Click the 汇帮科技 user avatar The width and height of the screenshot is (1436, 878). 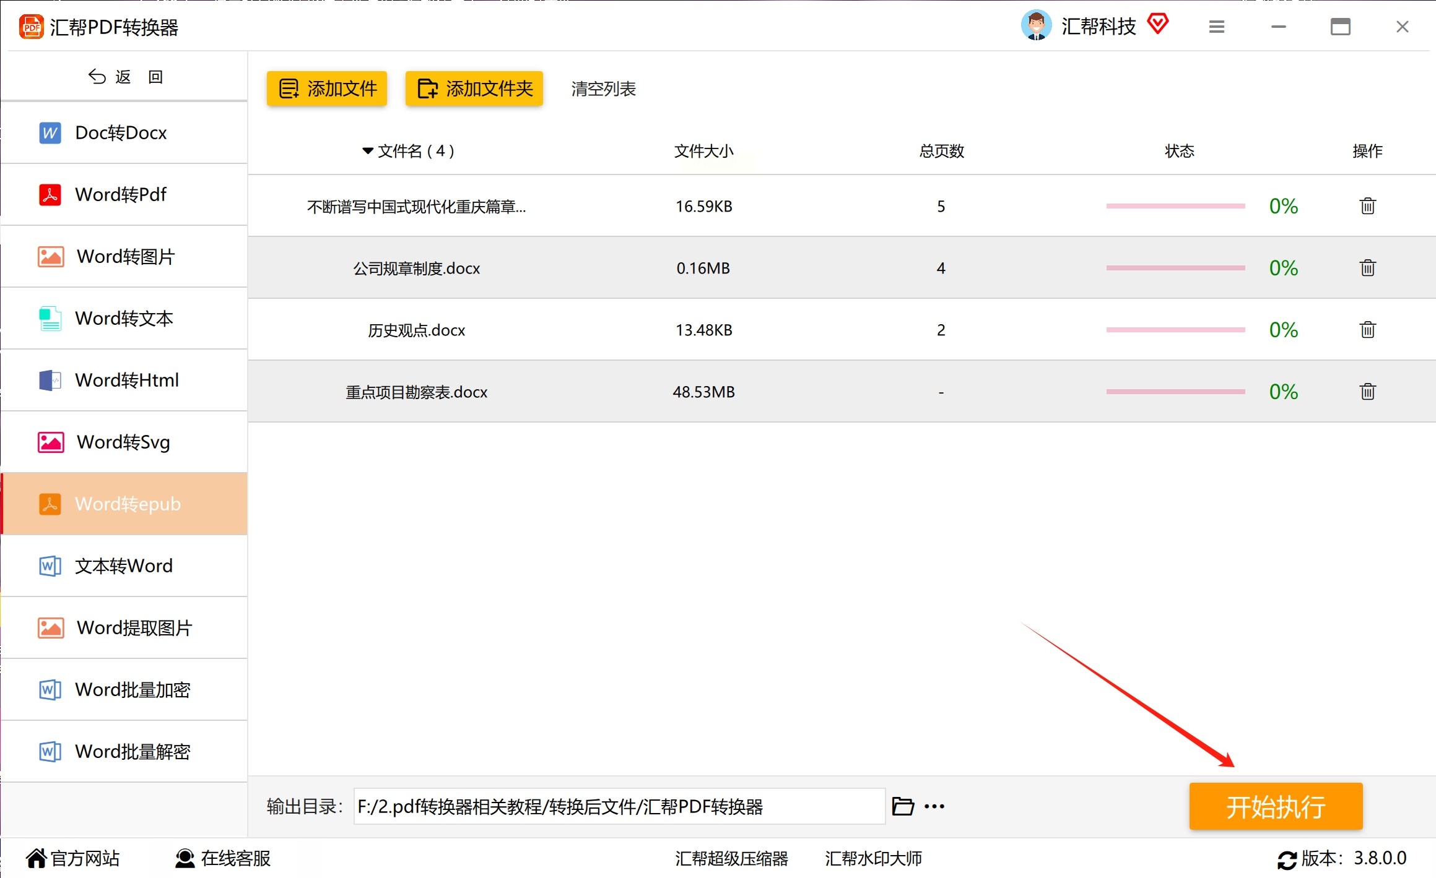[1036, 26]
